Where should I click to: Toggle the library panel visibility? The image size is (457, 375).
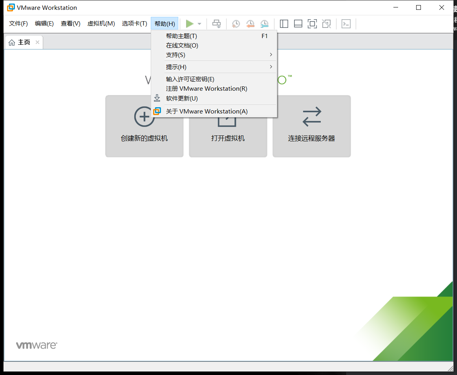[284, 24]
